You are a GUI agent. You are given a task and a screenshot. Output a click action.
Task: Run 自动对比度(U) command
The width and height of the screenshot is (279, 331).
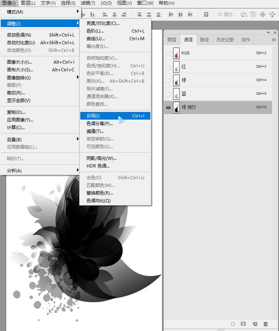pyautogui.click(x=40, y=43)
